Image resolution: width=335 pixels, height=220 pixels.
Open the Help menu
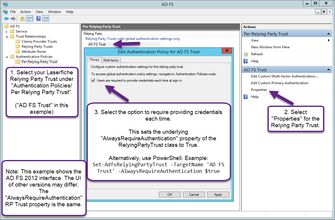click(x=70, y=12)
